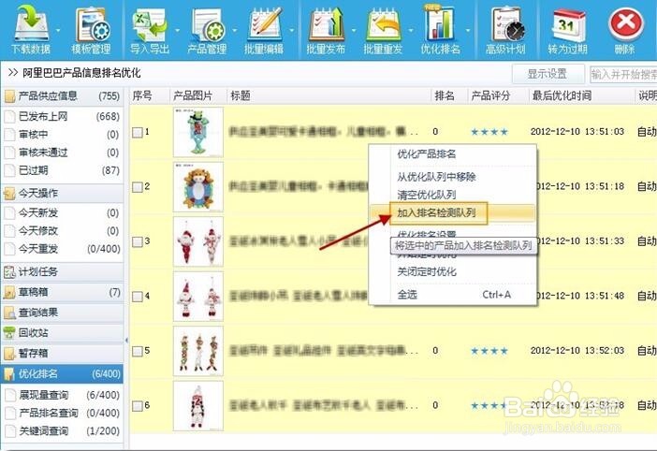Click product thumbnail in row 3

coord(198,241)
